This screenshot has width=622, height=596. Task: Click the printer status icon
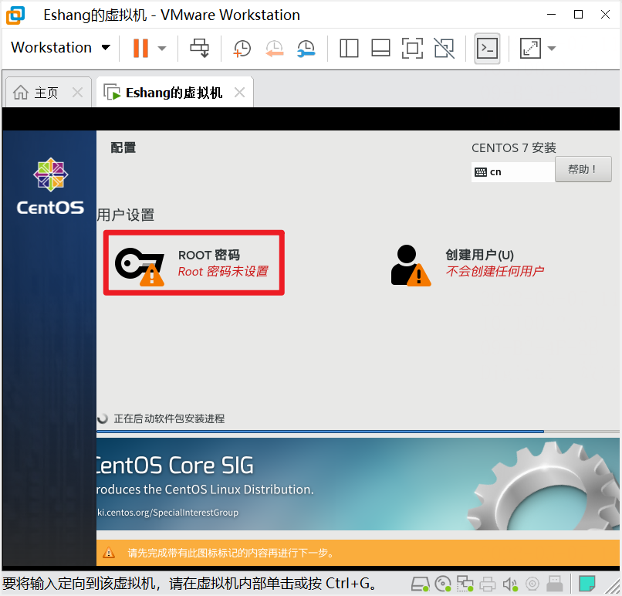click(488, 584)
